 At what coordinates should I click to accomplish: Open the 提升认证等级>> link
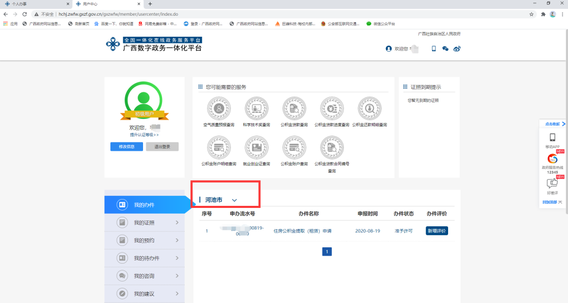click(x=144, y=135)
